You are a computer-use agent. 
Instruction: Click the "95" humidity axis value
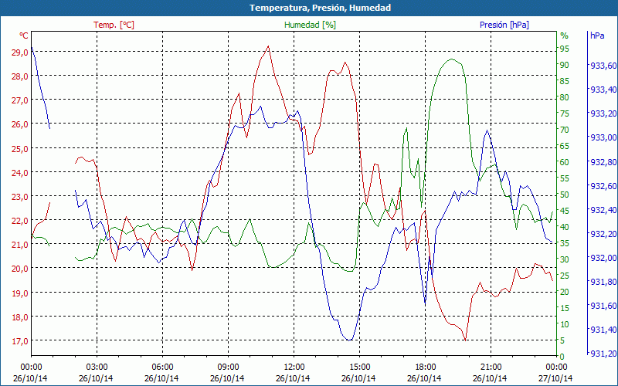[565, 49]
